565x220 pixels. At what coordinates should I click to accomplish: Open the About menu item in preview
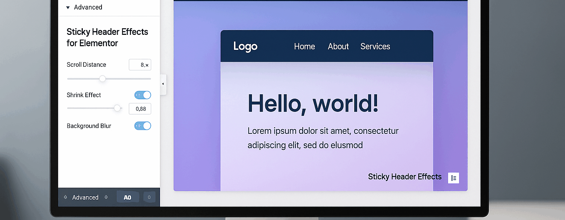[338, 47]
